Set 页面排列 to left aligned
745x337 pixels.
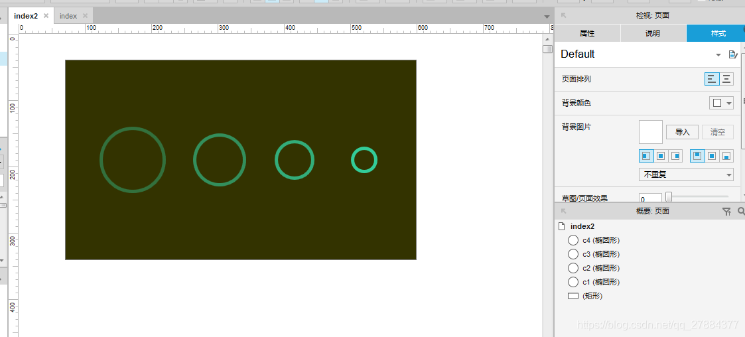click(712, 79)
